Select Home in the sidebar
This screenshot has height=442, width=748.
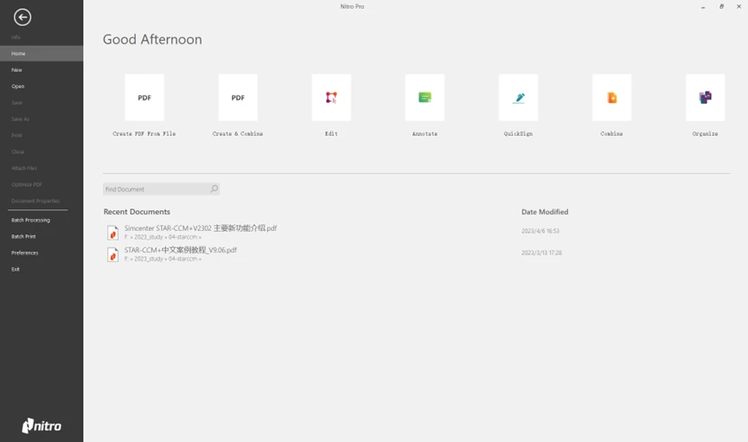(42, 54)
